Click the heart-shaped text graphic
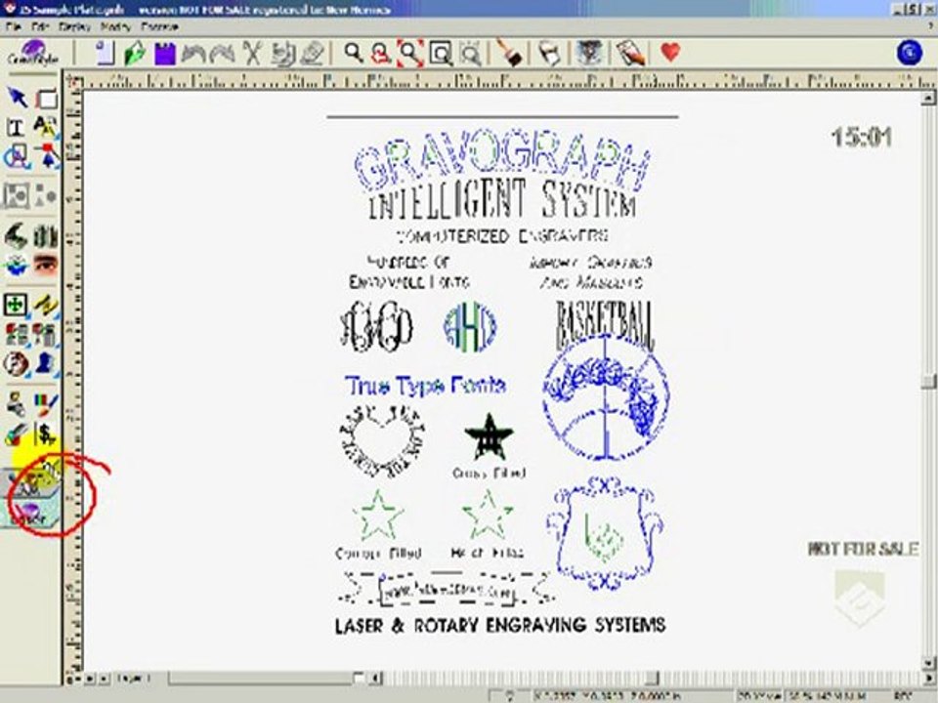This screenshot has width=938, height=703. coord(382,441)
